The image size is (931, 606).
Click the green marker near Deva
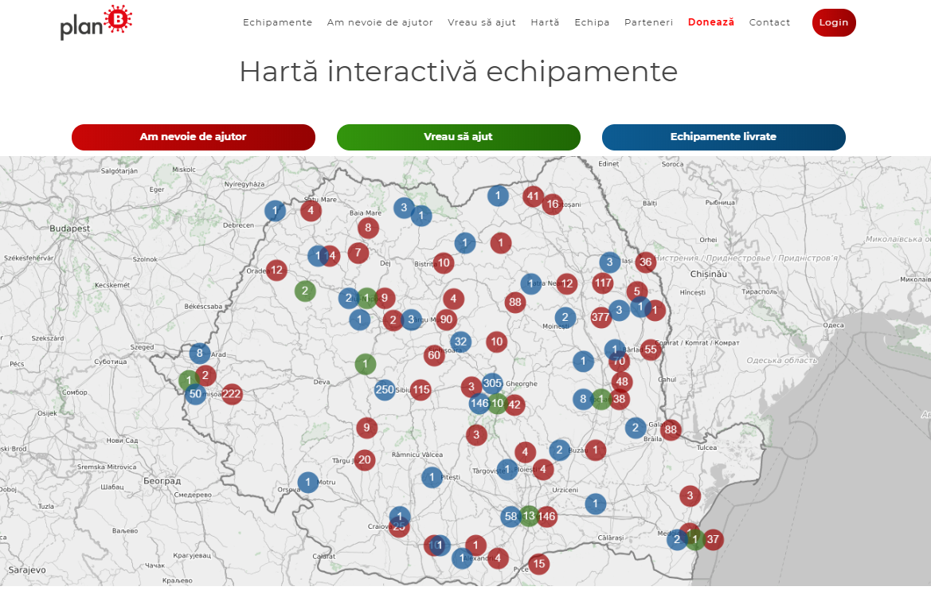(365, 364)
